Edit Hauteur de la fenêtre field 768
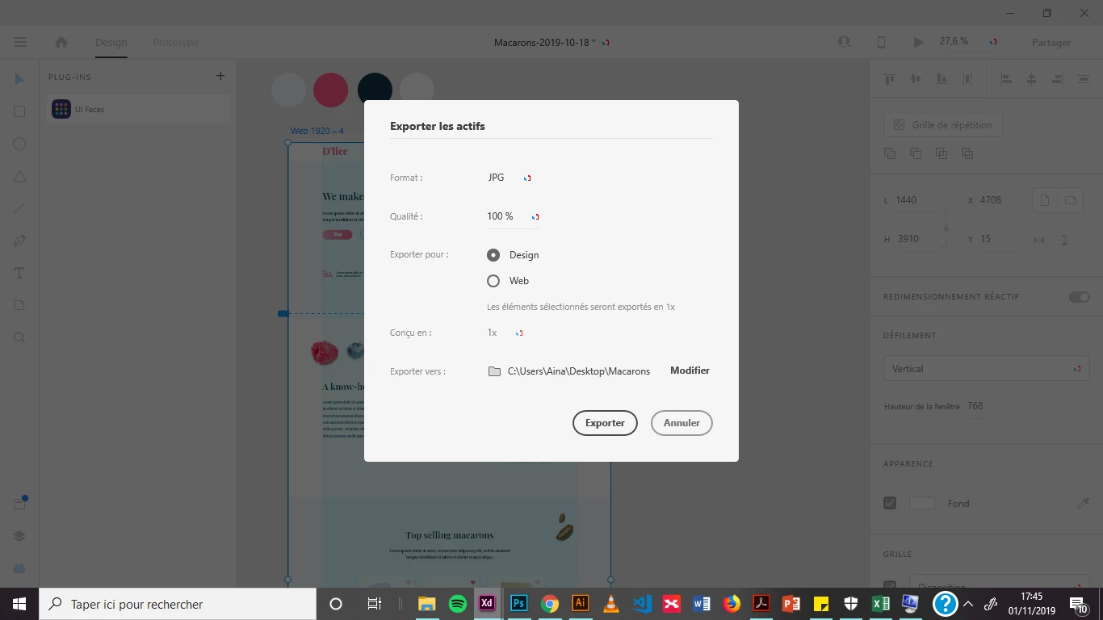Viewport: 1103px width, 620px height. (x=975, y=406)
